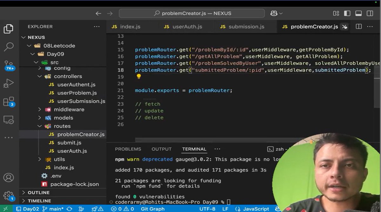This screenshot has height=212, width=381.
Task: Open Git Graph from status bar
Action: (x=153, y=209)
